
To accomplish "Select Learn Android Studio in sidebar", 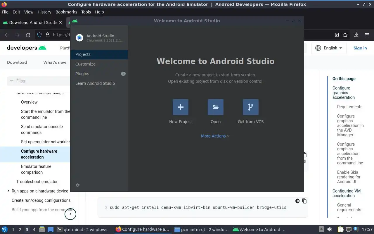I will (x=99, y=83).
